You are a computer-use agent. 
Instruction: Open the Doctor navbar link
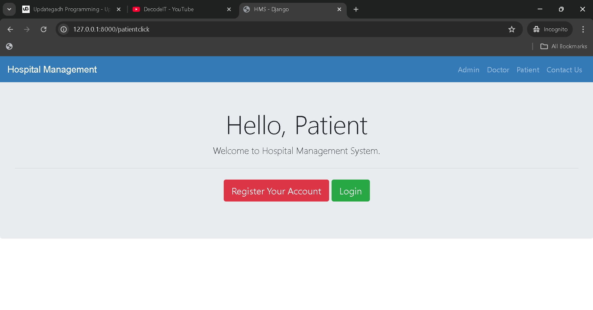(x=498, y=70)
